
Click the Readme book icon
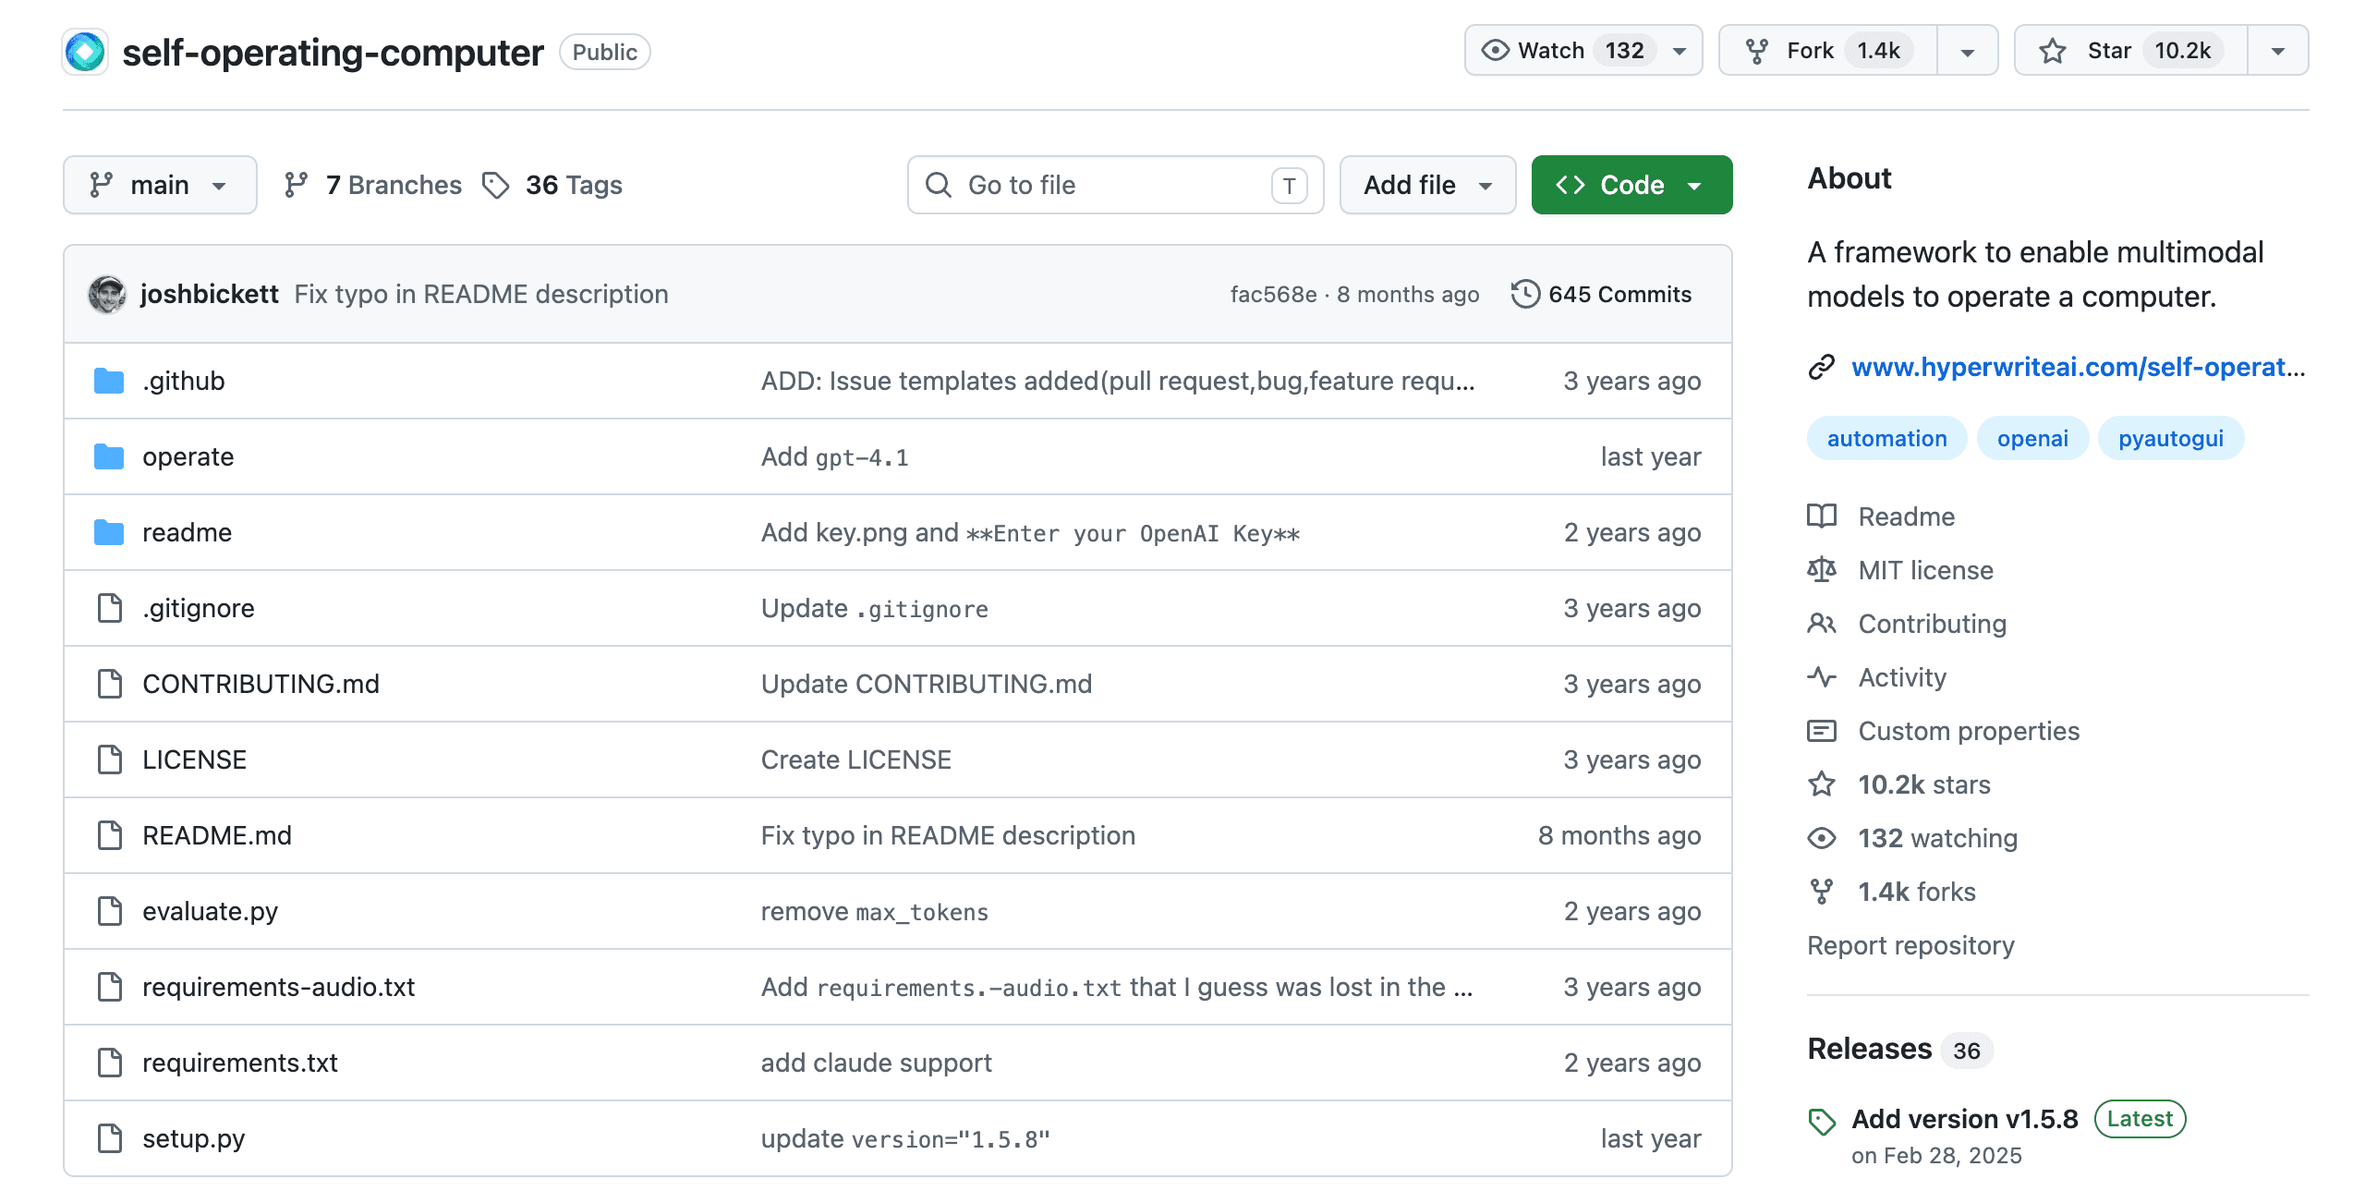(1822, 516)
